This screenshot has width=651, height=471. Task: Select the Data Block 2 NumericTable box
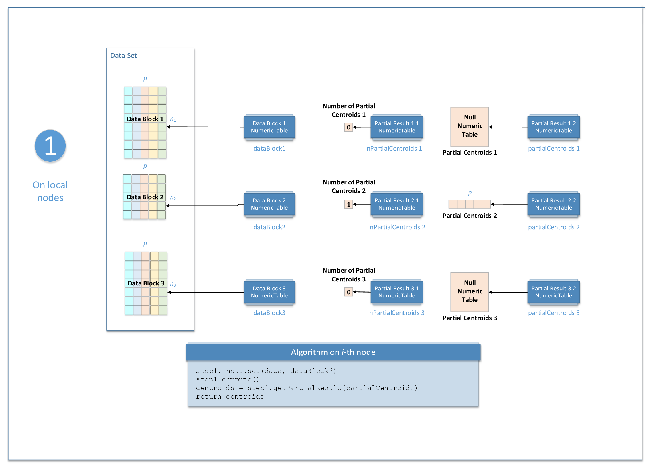[269, 204]
